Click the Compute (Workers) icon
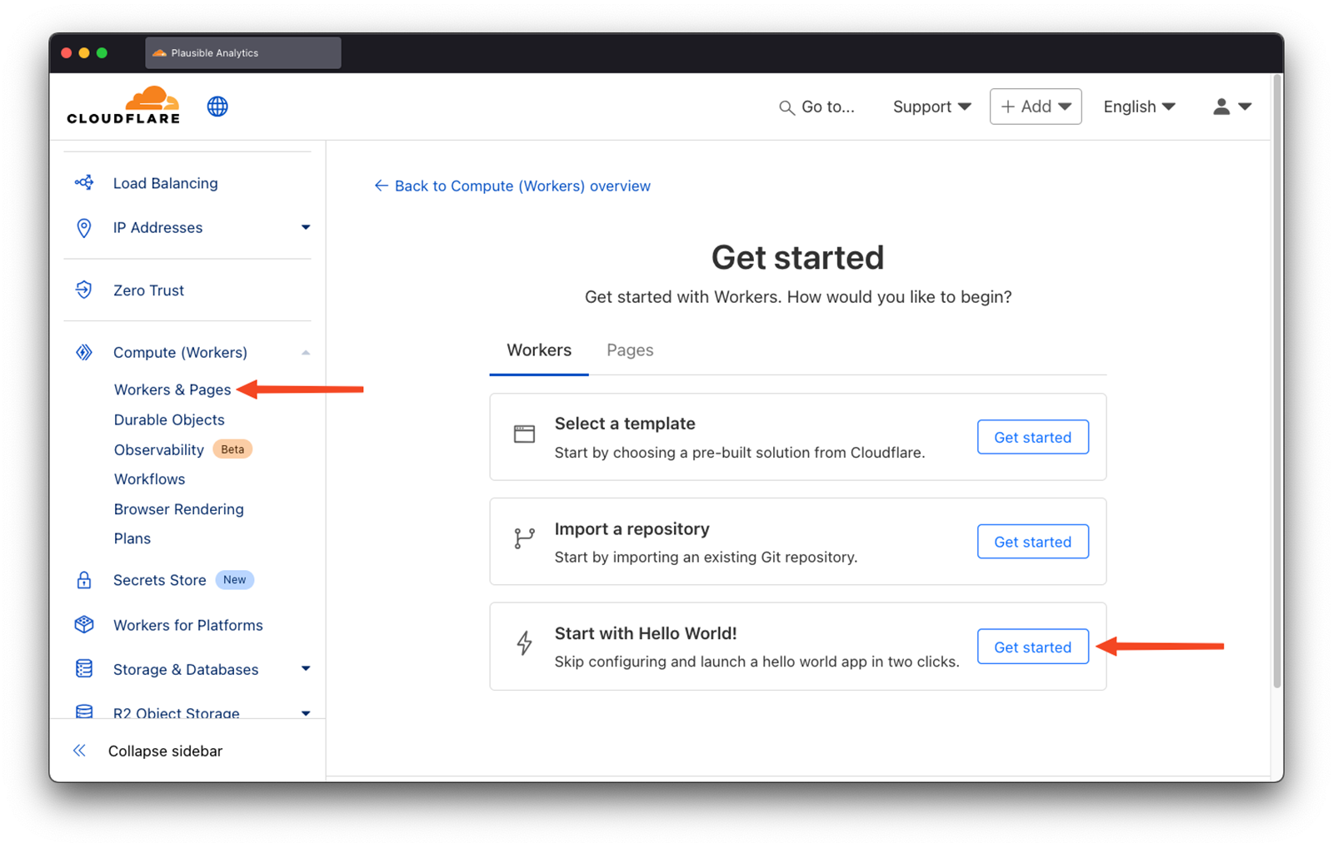This screenshot has width=1333, height=848. 84,352
